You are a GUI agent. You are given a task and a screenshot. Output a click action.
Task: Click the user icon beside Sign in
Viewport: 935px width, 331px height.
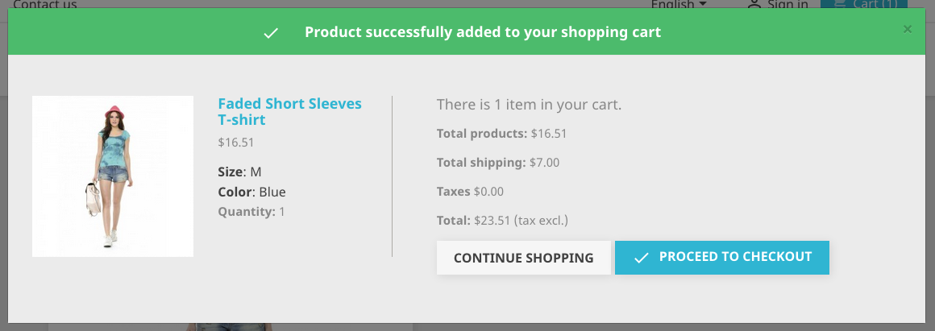tap(754, 5)
